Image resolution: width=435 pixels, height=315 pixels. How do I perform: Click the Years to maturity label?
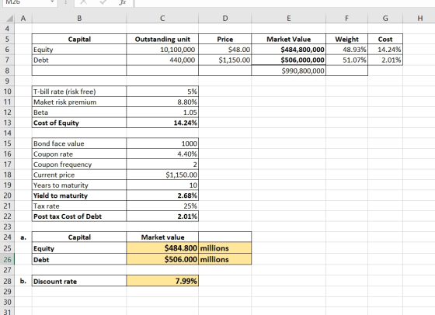pyautogui.click(x=61, y=185)
